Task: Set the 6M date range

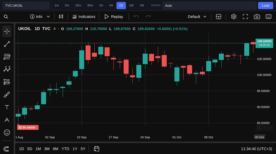Action: pyautogui.click(x=55, y=149)
